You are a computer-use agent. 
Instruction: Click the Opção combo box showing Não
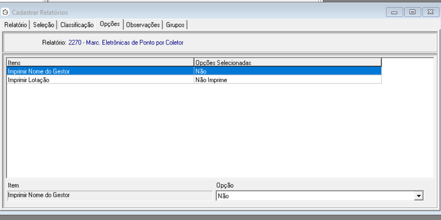pos(315,196)
